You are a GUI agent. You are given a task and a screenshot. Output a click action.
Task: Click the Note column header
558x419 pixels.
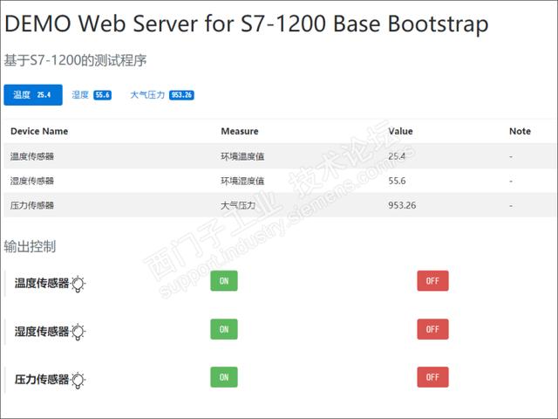[x=520, y=131]
